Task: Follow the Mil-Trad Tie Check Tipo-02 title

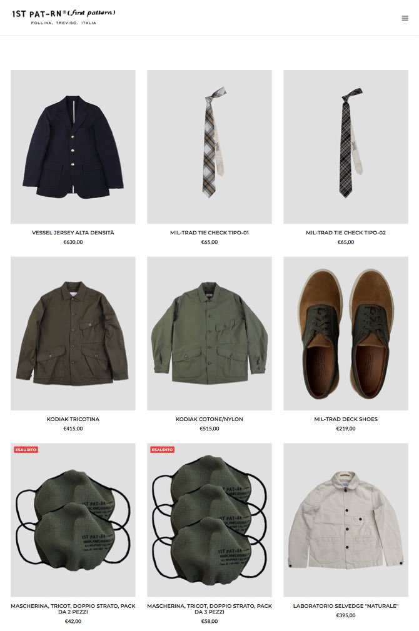Action: click(346, 232)
